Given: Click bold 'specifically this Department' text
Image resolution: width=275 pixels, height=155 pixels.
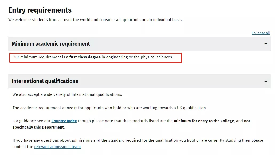Looking at the screenshot, I should [38, 127].
